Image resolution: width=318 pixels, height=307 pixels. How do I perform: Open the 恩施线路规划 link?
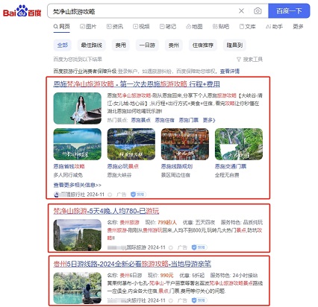[177, 166]
